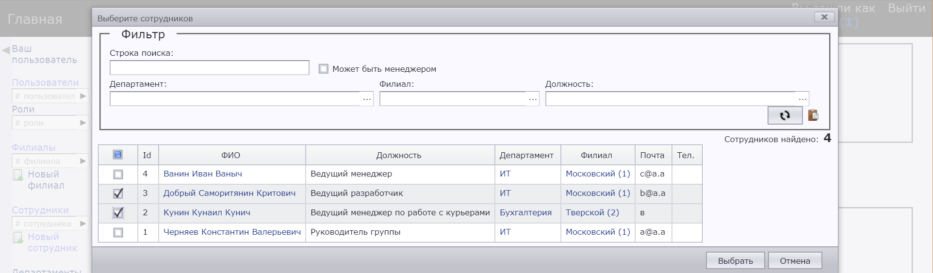Screen dimensions: 933x273
Task: Expand the users number arrow in sidebar
Action: point(83,96)
